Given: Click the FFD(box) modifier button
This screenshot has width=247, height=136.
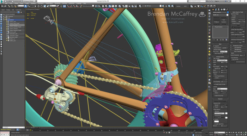Looking at the screenshot, I should (217, 22).
